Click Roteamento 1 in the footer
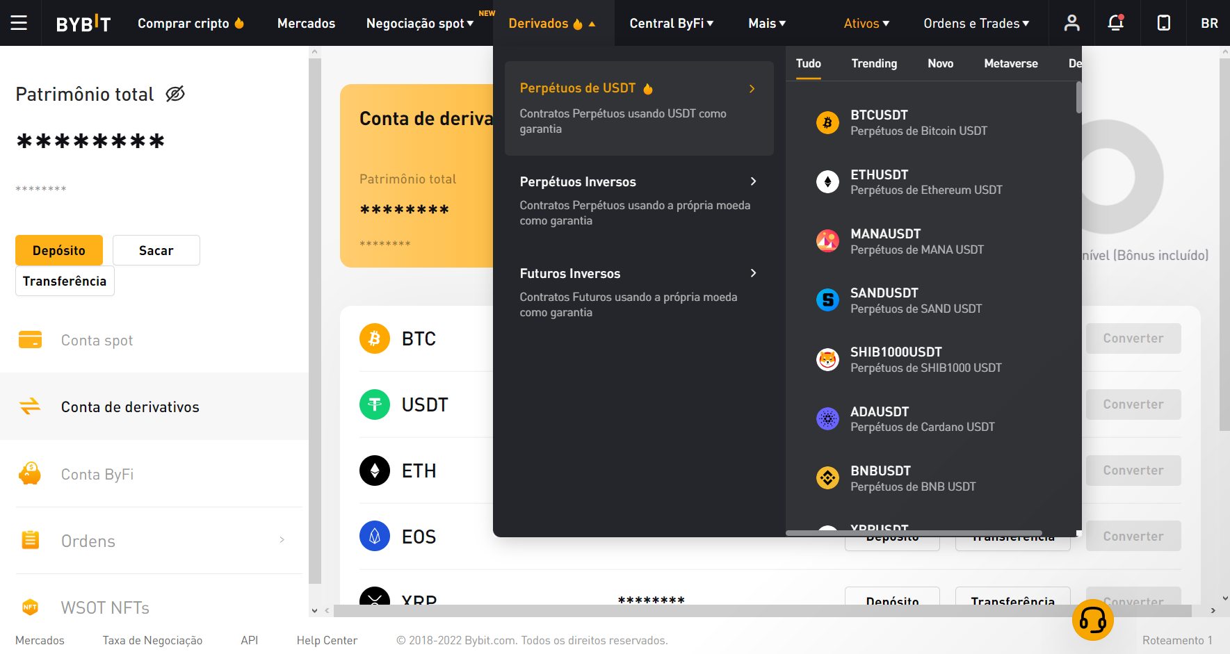 (1177, 640)
